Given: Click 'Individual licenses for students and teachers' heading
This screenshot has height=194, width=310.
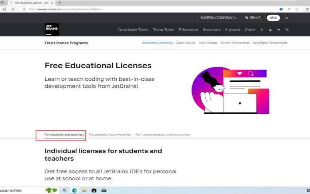Looking at the screenshot, I should pyautogui.click(x=103, y=154).
